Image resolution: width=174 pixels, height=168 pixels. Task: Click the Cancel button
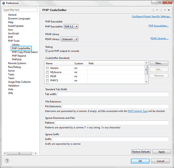160,161
